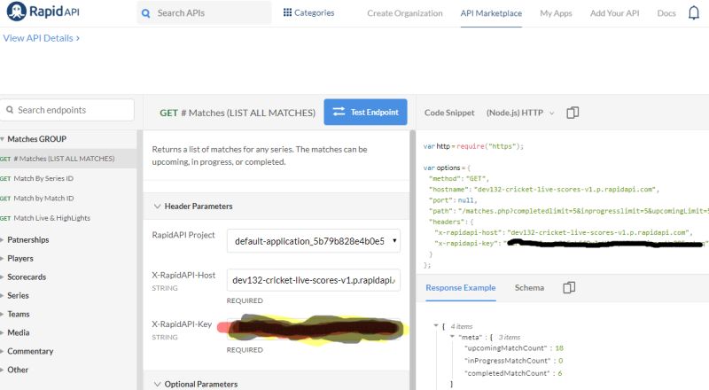709x390 pixels.
Task: Expand the Series group
Action: tap(3, 295)
